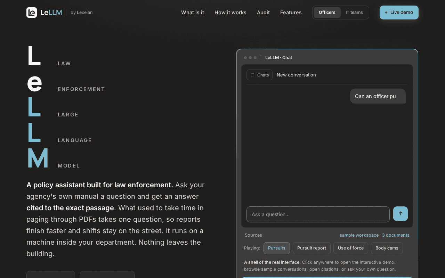Screen dimensions: 445x278
Task: Click the Can an officer pu message bubble
Action: (378, 96)
